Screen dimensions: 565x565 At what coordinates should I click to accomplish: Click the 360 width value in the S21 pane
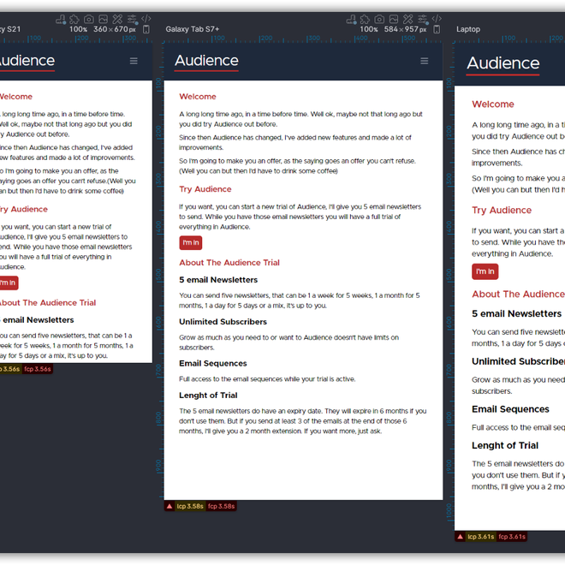(100, 29)
